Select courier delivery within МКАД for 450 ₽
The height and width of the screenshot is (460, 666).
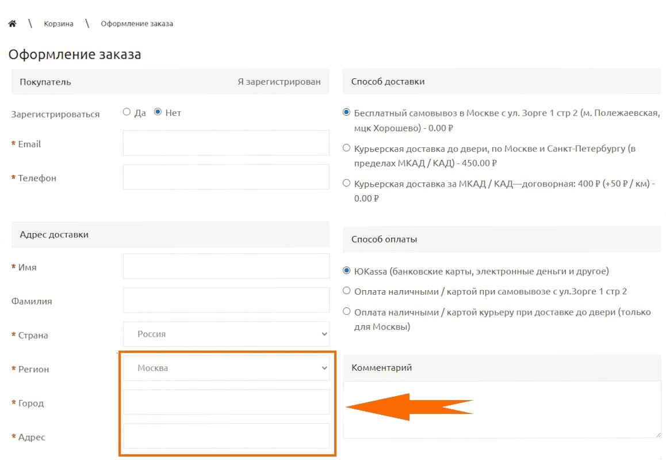pos(346,148)
